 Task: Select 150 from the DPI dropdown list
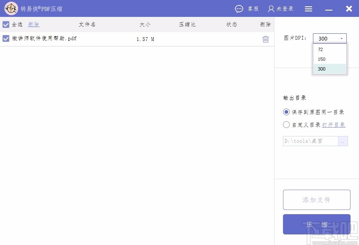pyautogui.click(x=322, y=59)
